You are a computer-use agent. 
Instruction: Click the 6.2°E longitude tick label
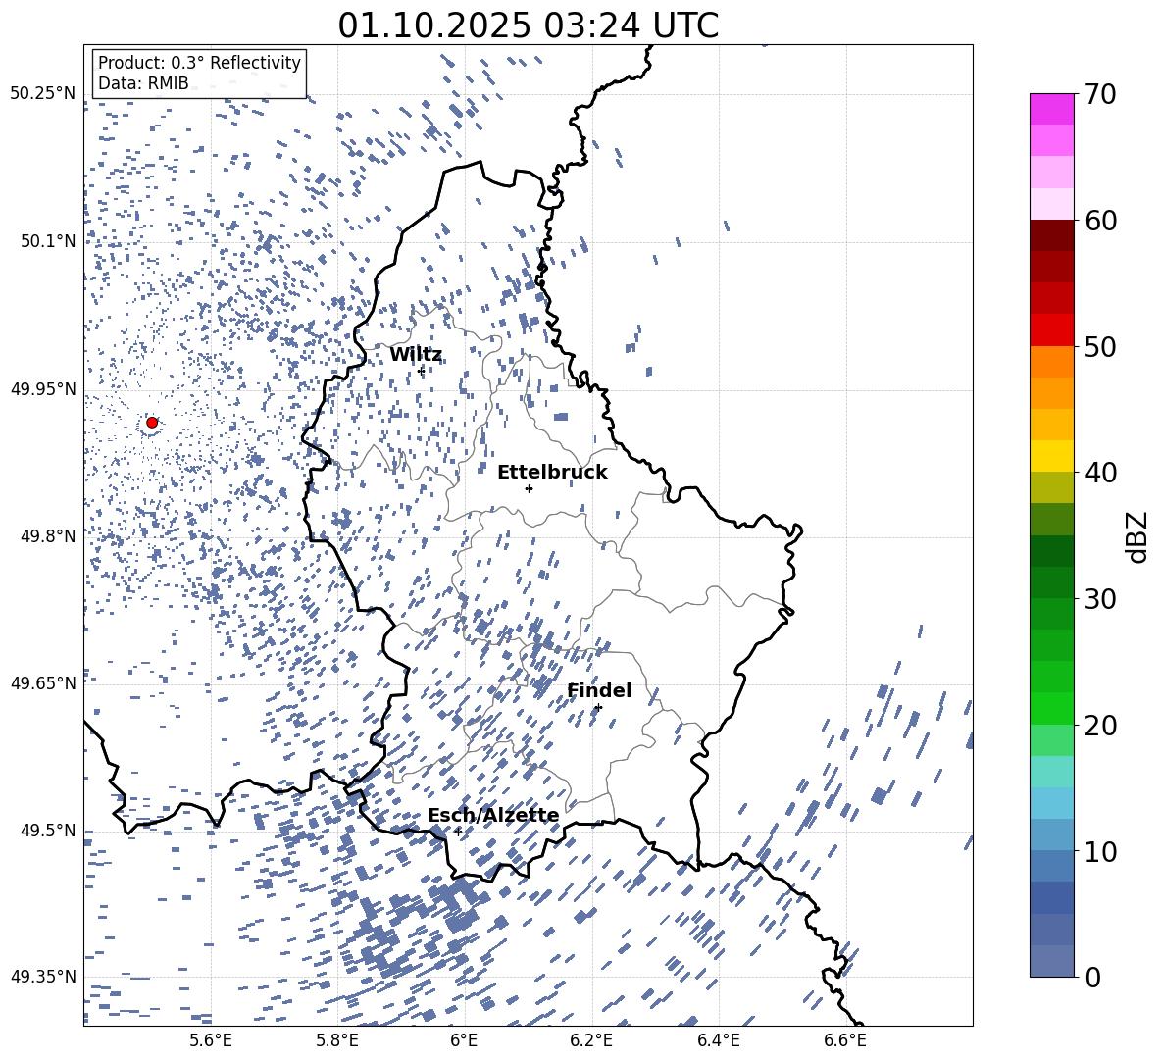tap(591, 1040)
